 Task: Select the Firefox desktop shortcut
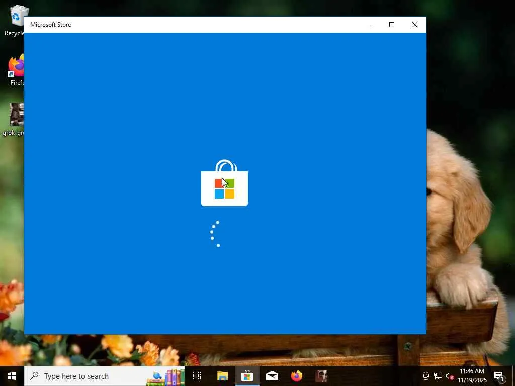point(16,70)
